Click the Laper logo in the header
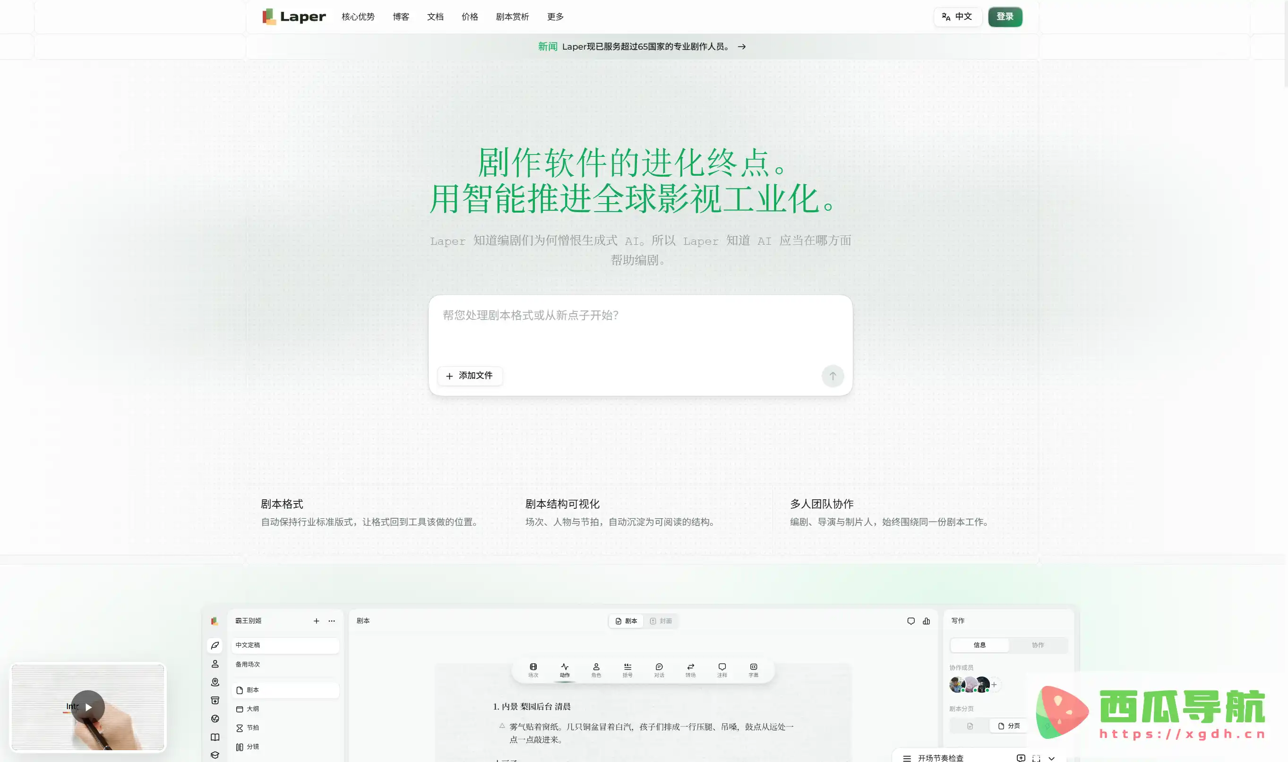This screenshot has height=762, width=1288. 294,17
